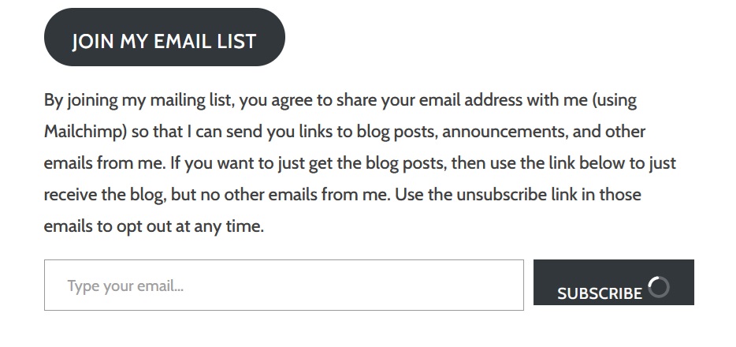Click the SUBSCRIBE button
The height and width of the screenshot is (347, 736).
[x=600, y=293]
